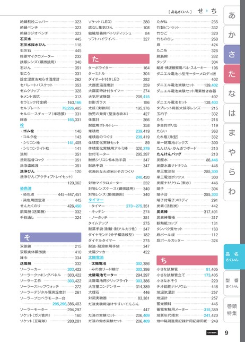The width and height of the screenshot is (245, 342).
Task: Click blue page number 450 for せんたくのり
Action: pyautogui.click(x=78, y=206)
